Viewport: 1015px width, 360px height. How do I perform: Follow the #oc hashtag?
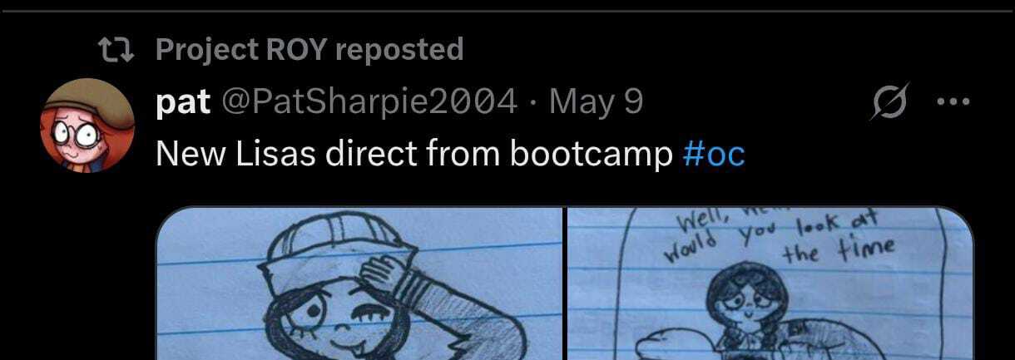tap(713, 155)
